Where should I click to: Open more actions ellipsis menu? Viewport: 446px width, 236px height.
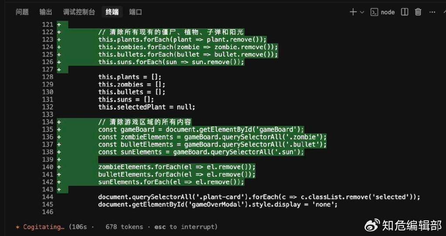432,12
